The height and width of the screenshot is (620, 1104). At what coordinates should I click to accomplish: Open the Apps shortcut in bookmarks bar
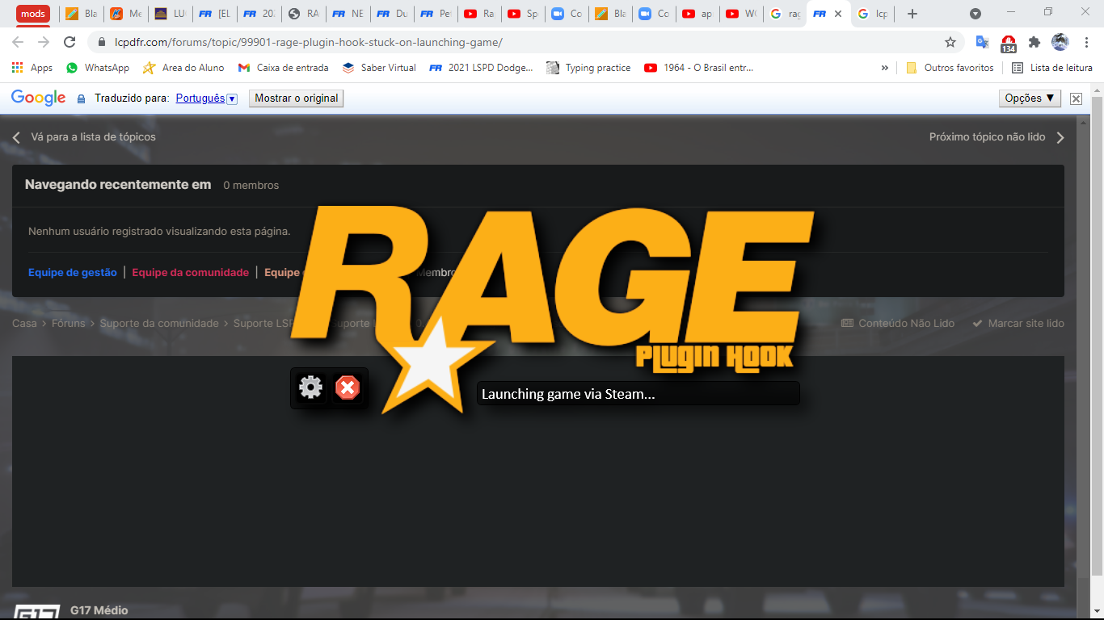(x=32, y=68)
